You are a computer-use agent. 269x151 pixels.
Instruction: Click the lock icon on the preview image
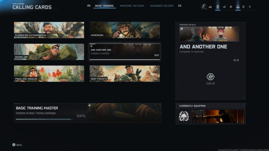coord(182,29)
